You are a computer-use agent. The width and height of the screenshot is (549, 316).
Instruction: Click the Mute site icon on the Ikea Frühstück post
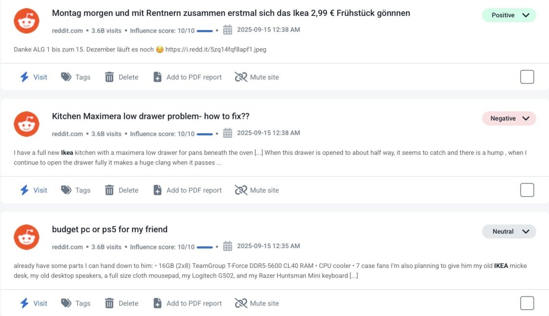(x=241, y=77)
